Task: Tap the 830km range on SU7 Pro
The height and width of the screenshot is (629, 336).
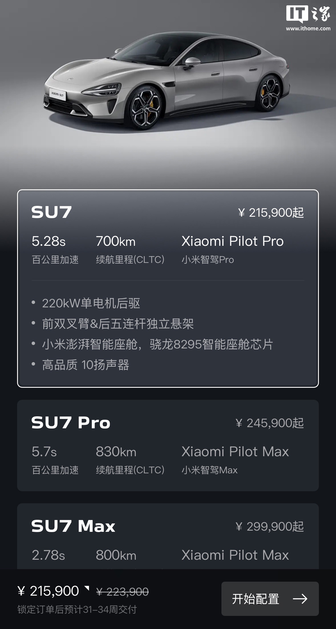Action: (116, 452)
